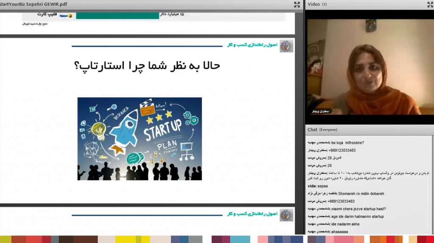Select the StartYourBiz Sepehri GEWIR.pdf pod title
Screen dimensions: 434x243
coord(34,4)
